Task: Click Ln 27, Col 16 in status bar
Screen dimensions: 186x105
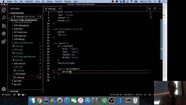Action: pyautogui.click(x=116, y=94)
